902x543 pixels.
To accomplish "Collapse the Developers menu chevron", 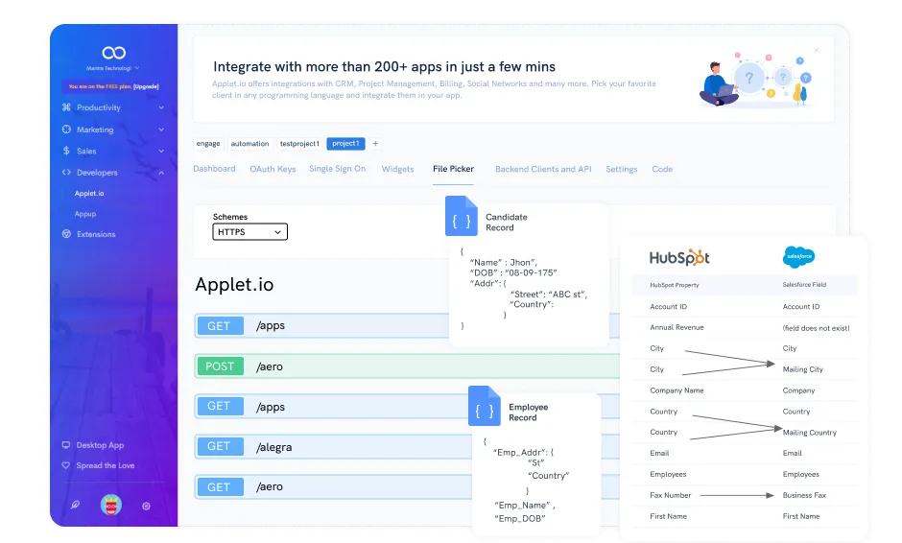I will click(x=161, y=173).
